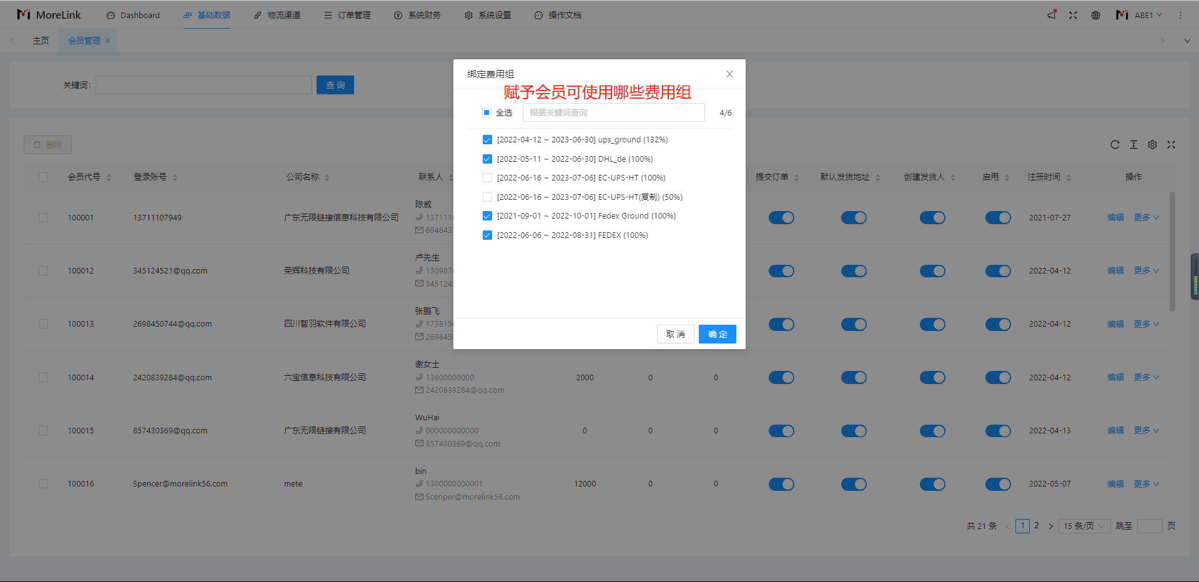Switch to the 主页 tab
The width and height of the screenshot is (1199, 582).
pos(41,41)
